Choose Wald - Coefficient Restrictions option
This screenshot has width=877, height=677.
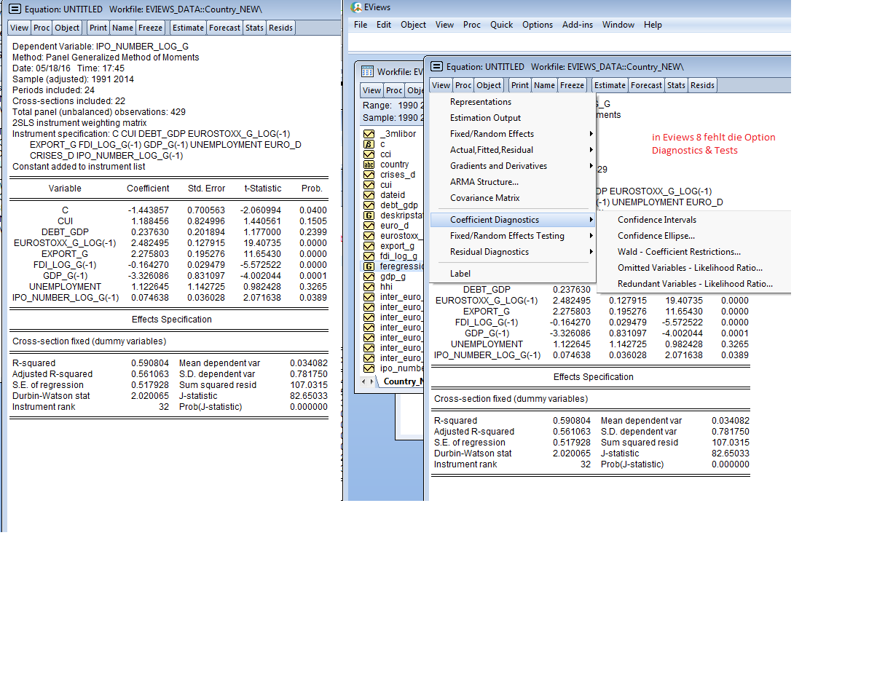click(679, 252)
